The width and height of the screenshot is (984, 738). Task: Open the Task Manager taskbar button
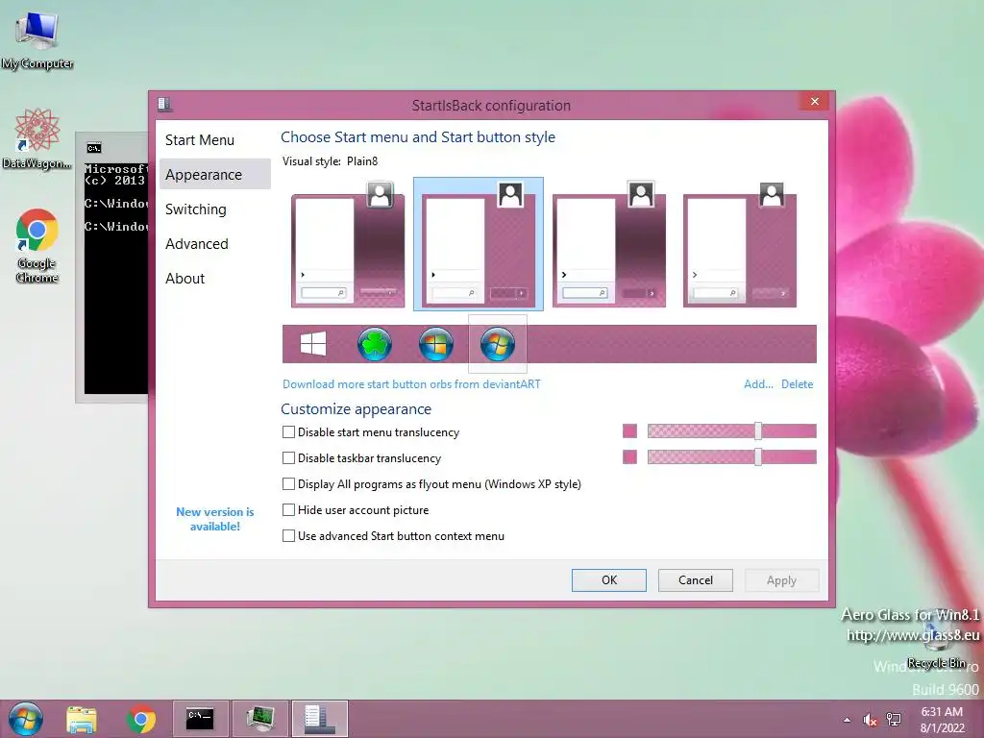[x=260, y=719]
